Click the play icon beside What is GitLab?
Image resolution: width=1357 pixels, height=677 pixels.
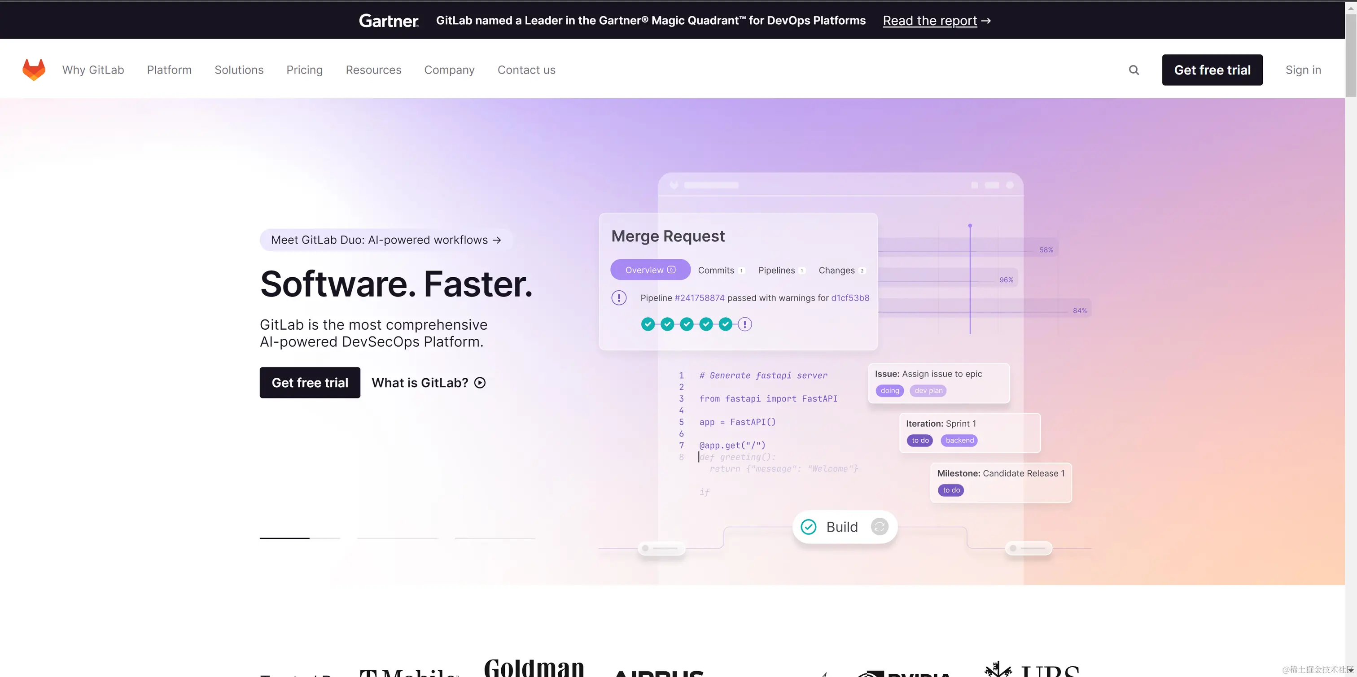[480, 383]
